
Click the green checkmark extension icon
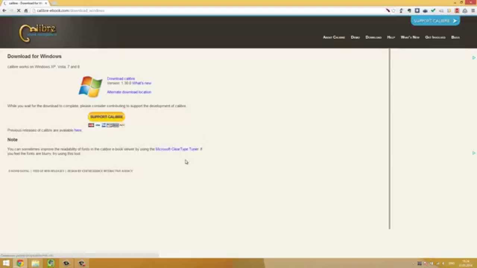(433, 11)
